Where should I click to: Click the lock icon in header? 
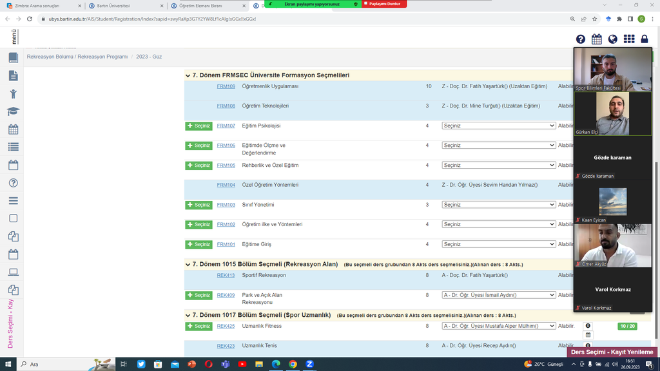(x=645, y=39)
